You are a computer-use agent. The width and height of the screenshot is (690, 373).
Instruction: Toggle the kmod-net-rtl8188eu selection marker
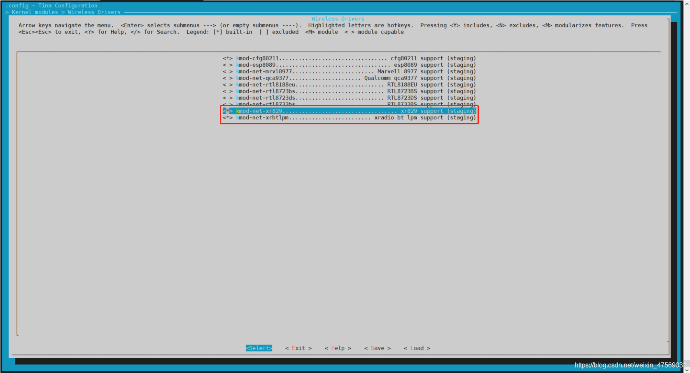click(x=228, y=85)
